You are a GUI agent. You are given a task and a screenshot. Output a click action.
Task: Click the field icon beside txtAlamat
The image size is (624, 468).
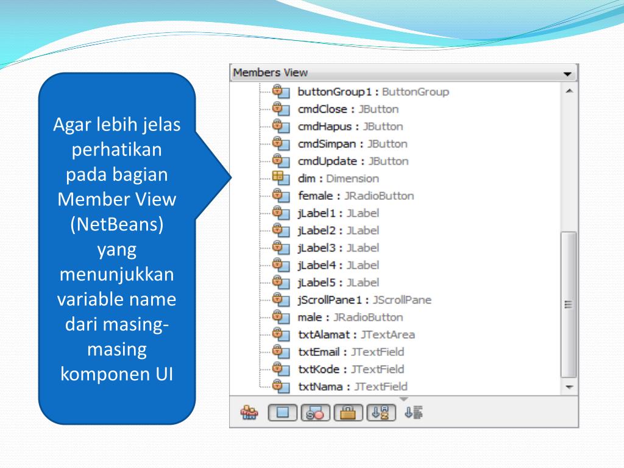click(281, 335)
